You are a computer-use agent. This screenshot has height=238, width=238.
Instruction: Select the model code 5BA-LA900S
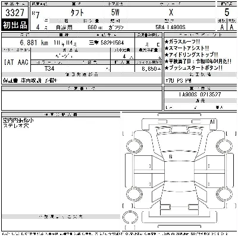[x=170, y=27]
